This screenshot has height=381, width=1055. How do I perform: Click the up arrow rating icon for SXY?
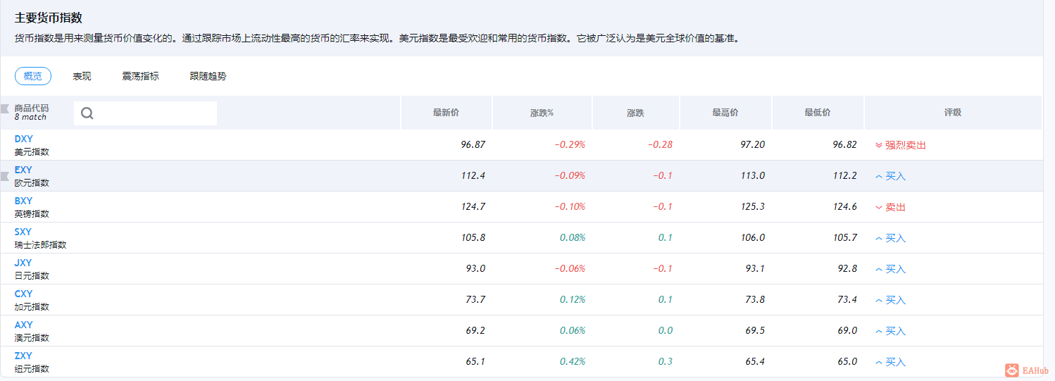pos(878,238)
